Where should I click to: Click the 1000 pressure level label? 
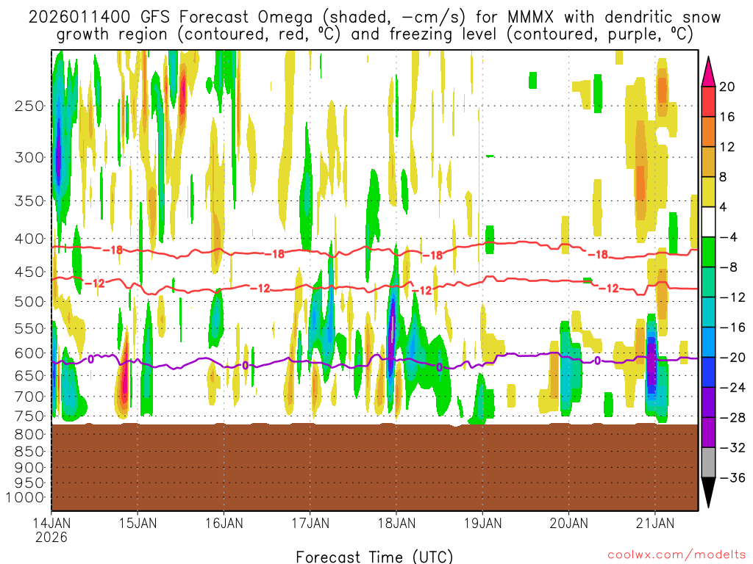[25, 498]
